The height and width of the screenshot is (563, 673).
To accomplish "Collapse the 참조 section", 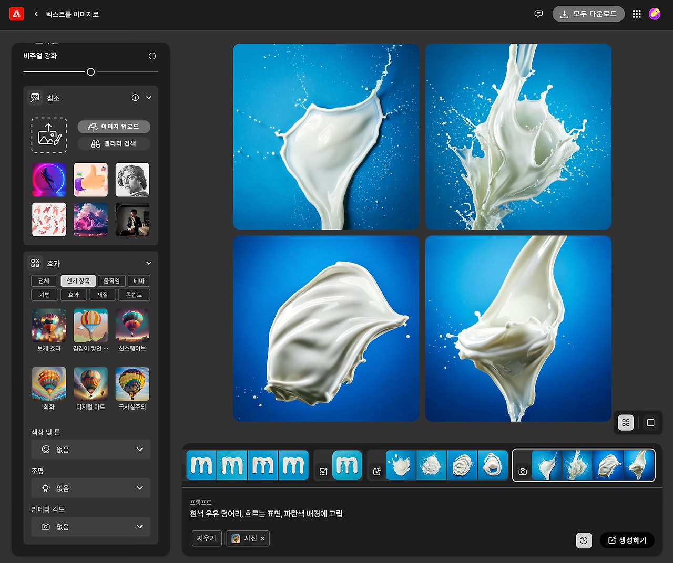I will tap(149, 98).
